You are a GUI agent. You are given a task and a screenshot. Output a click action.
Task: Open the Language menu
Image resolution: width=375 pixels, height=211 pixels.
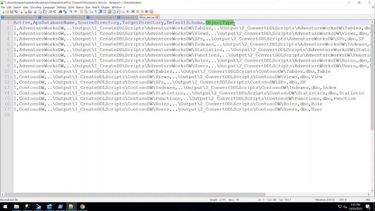(49, 8)
